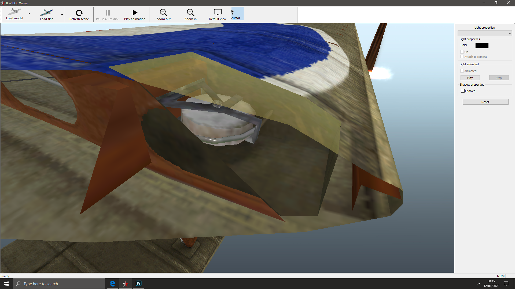Open the notification center icon
Viewport: 515px width, 289px height.
pyautogui.click(x=506, y=284)
